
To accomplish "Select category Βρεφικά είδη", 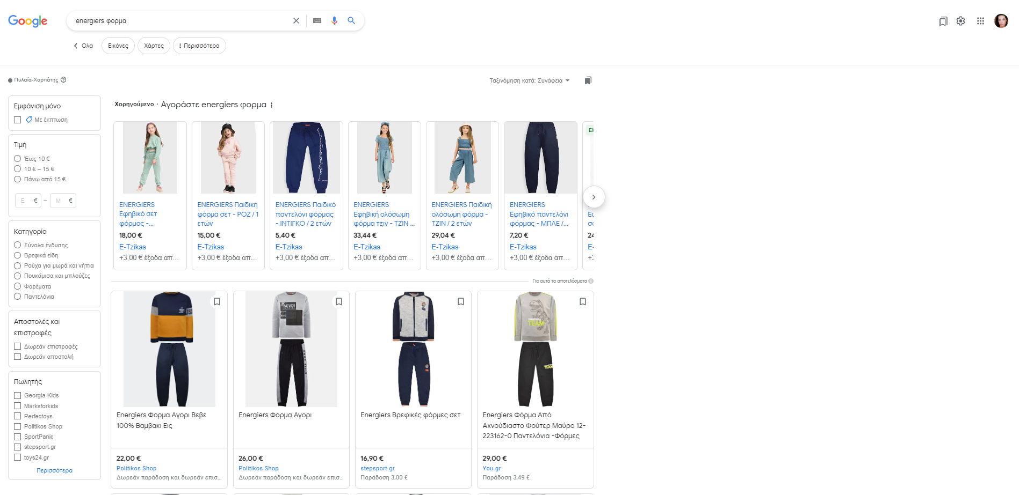I will [18, 255].
